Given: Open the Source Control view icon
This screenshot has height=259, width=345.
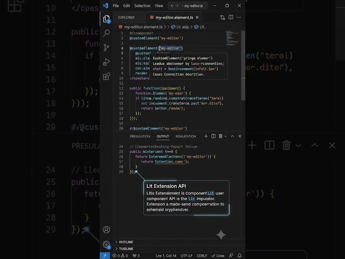Looking at the screenshot, I should tap(107, 47).
